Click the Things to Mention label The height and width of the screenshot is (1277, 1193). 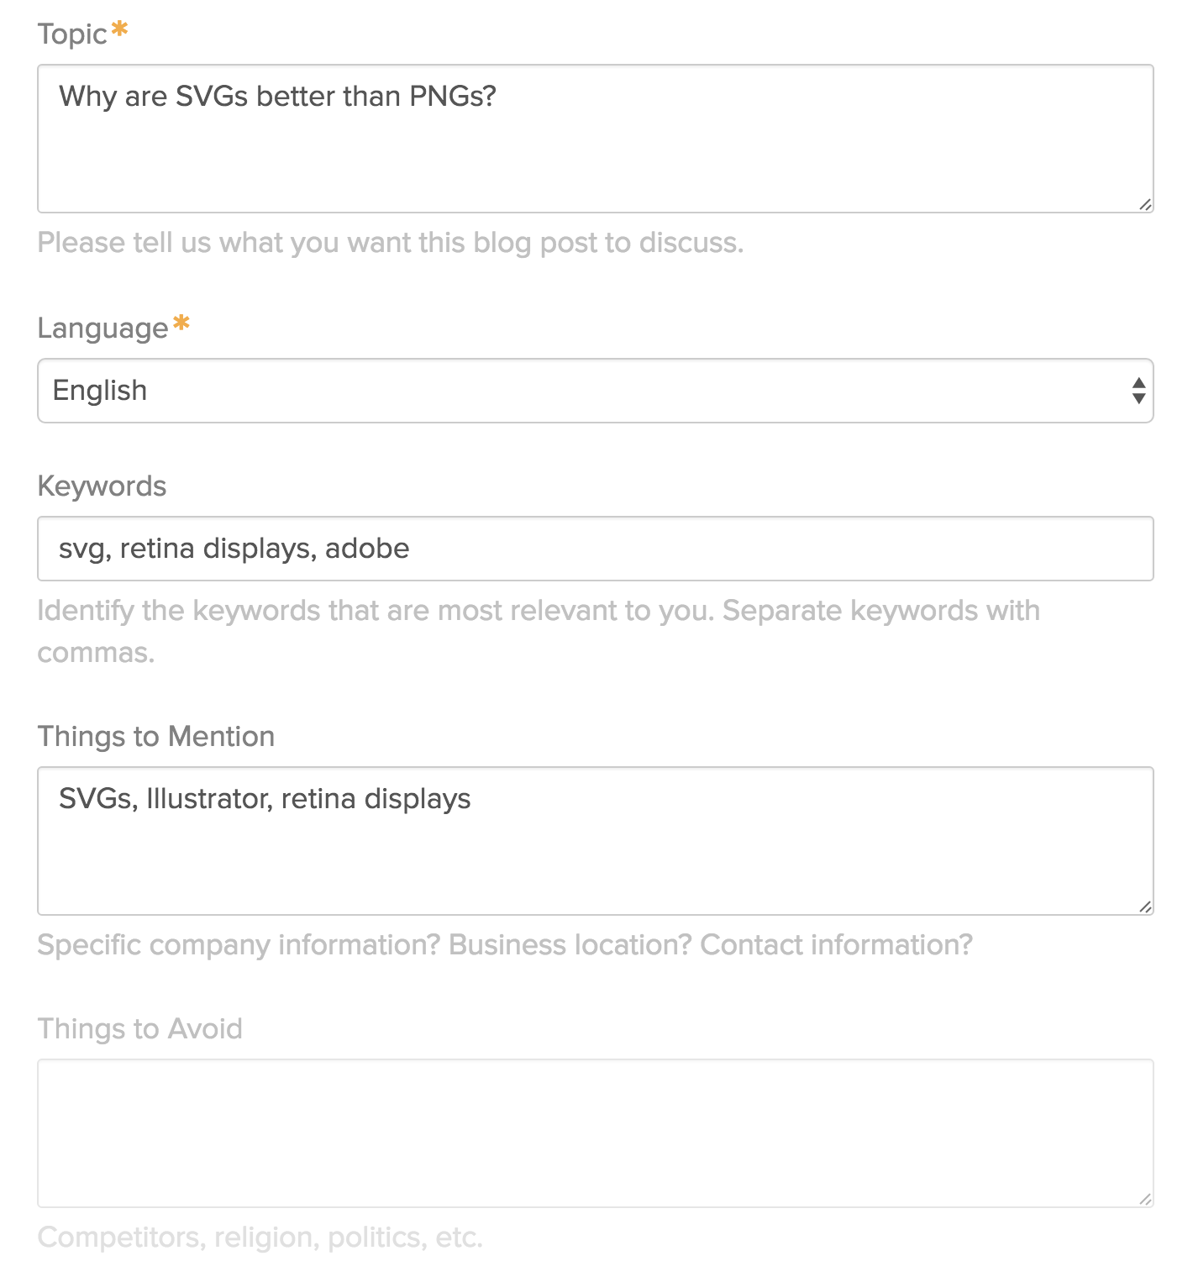click(156, 736)
